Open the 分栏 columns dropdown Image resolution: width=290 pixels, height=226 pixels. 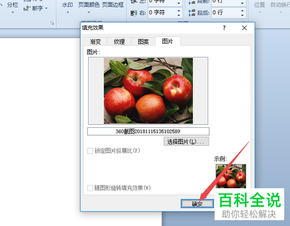pos(13,8)
